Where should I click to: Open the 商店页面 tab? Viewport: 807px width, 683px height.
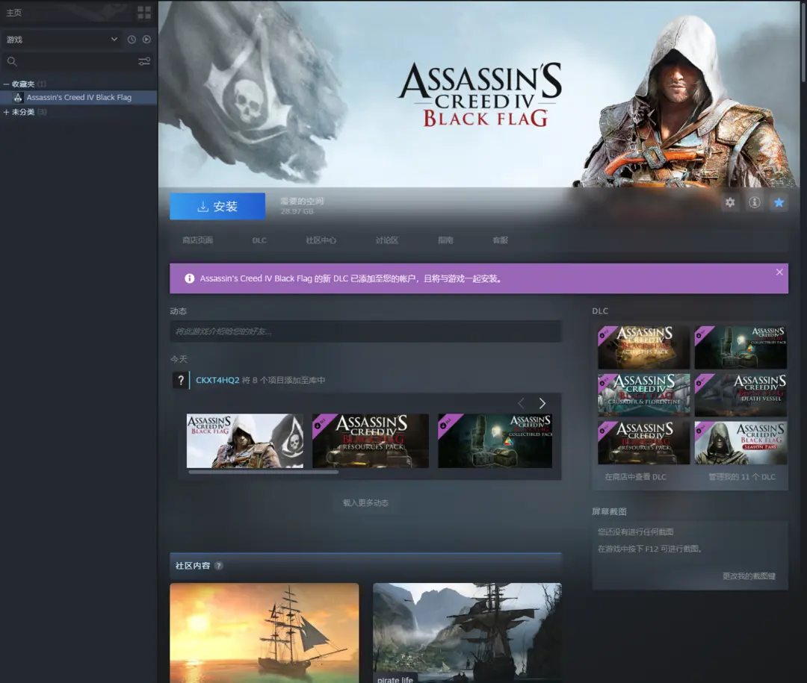197,240
